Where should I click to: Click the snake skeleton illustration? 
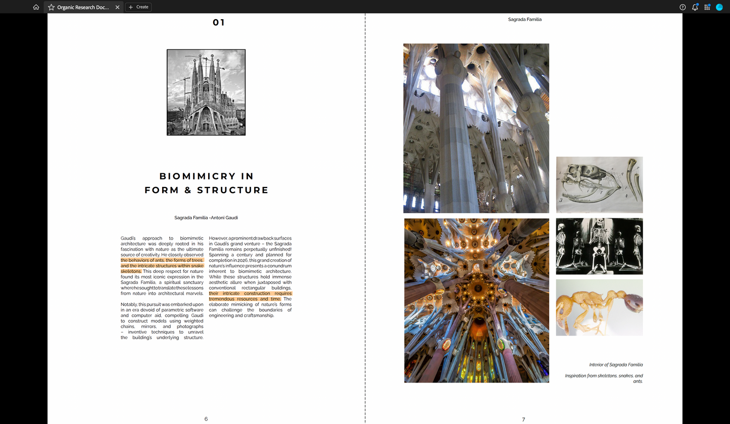(599, 185)
